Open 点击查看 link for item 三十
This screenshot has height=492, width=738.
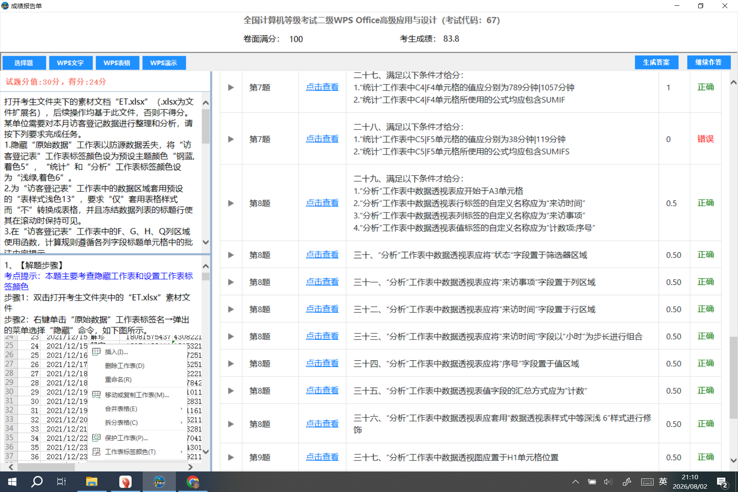pyautogui.click(x=322, y=254)
